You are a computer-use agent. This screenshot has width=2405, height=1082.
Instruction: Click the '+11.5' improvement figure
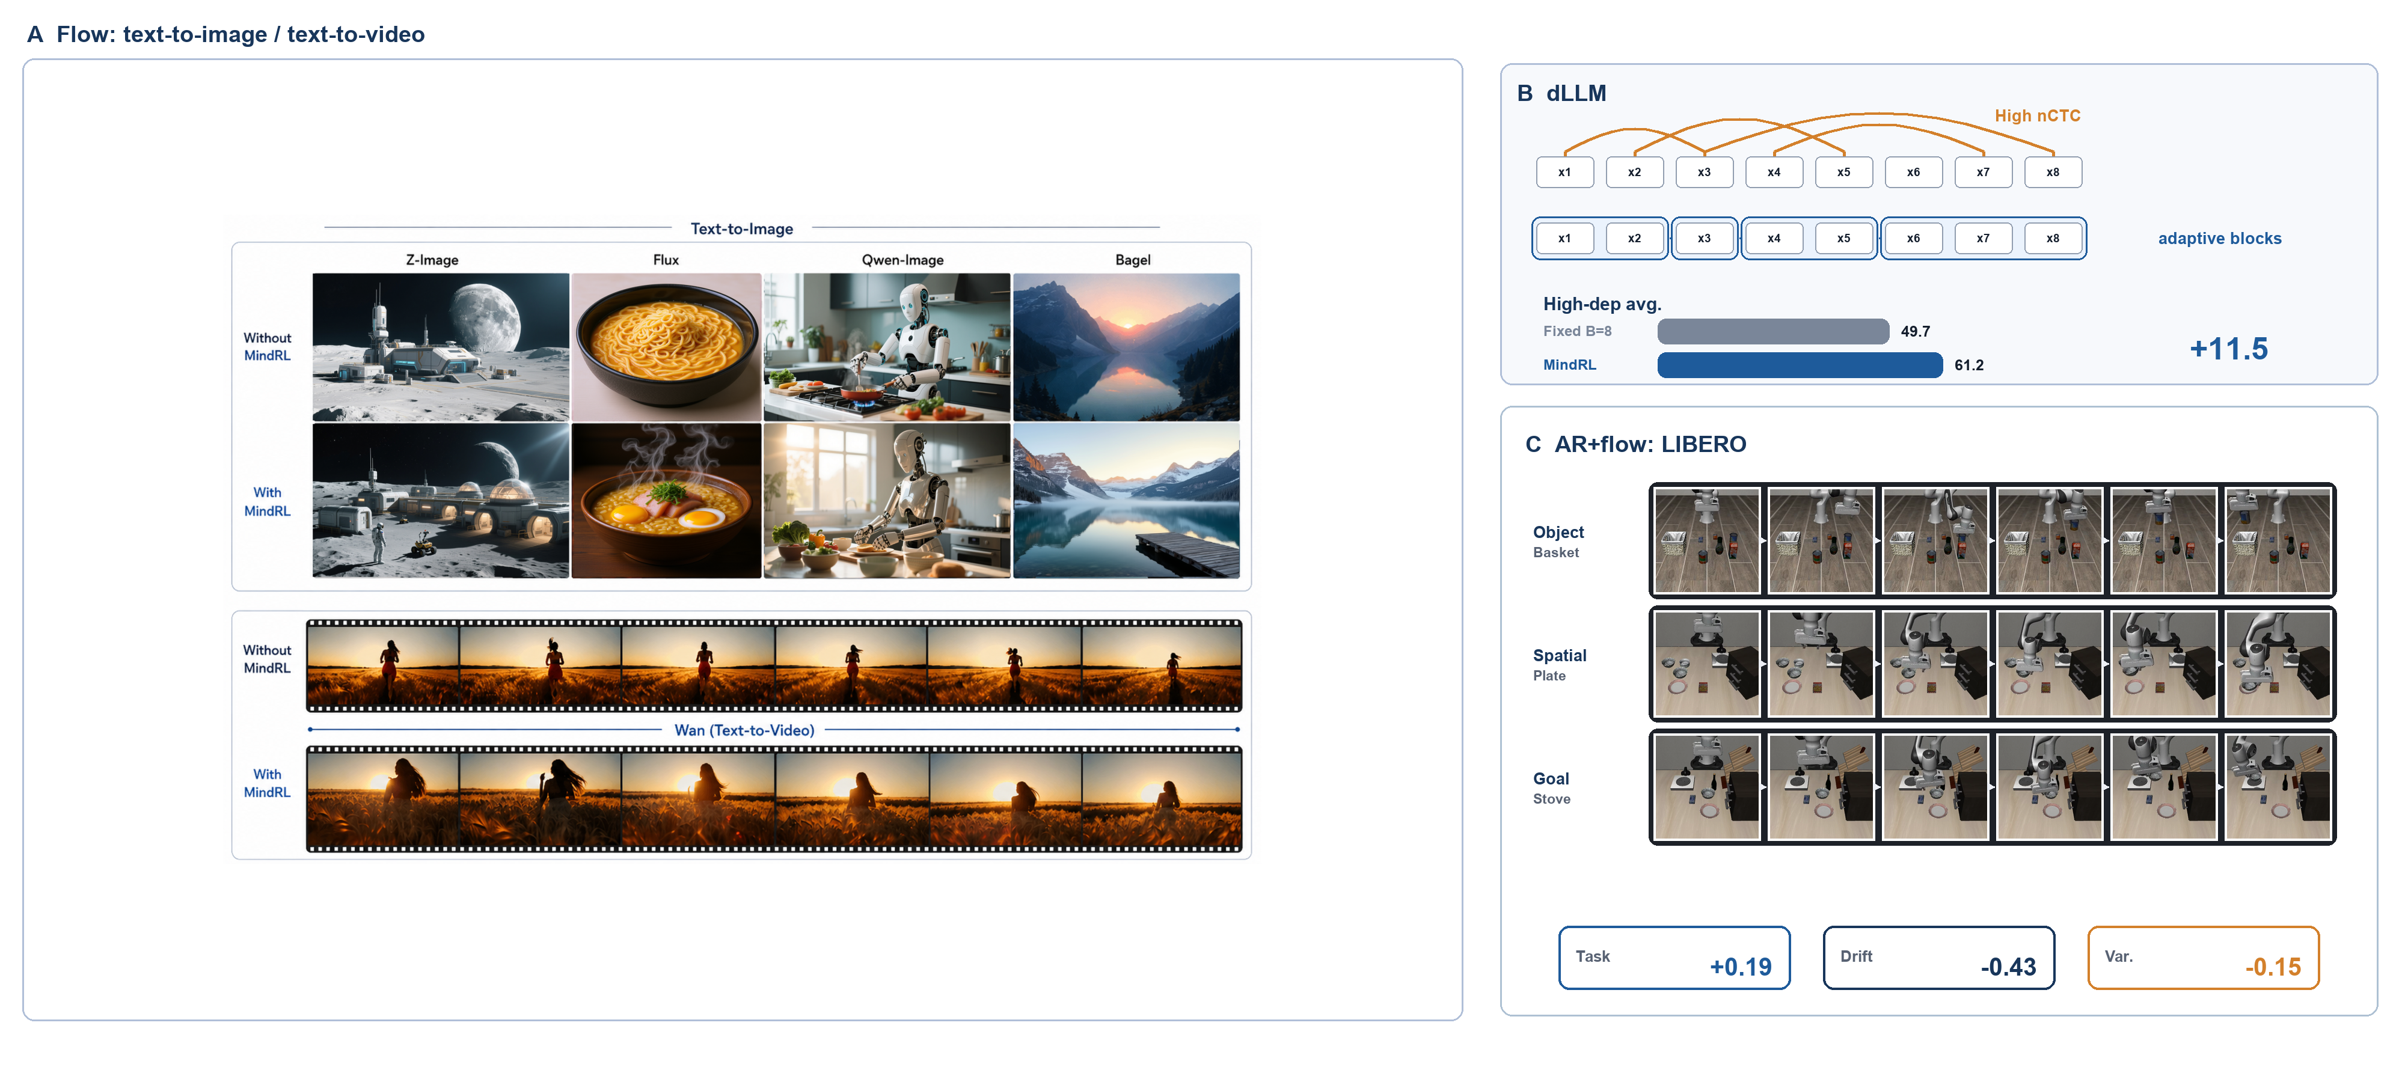click(x=2229, y=349)
